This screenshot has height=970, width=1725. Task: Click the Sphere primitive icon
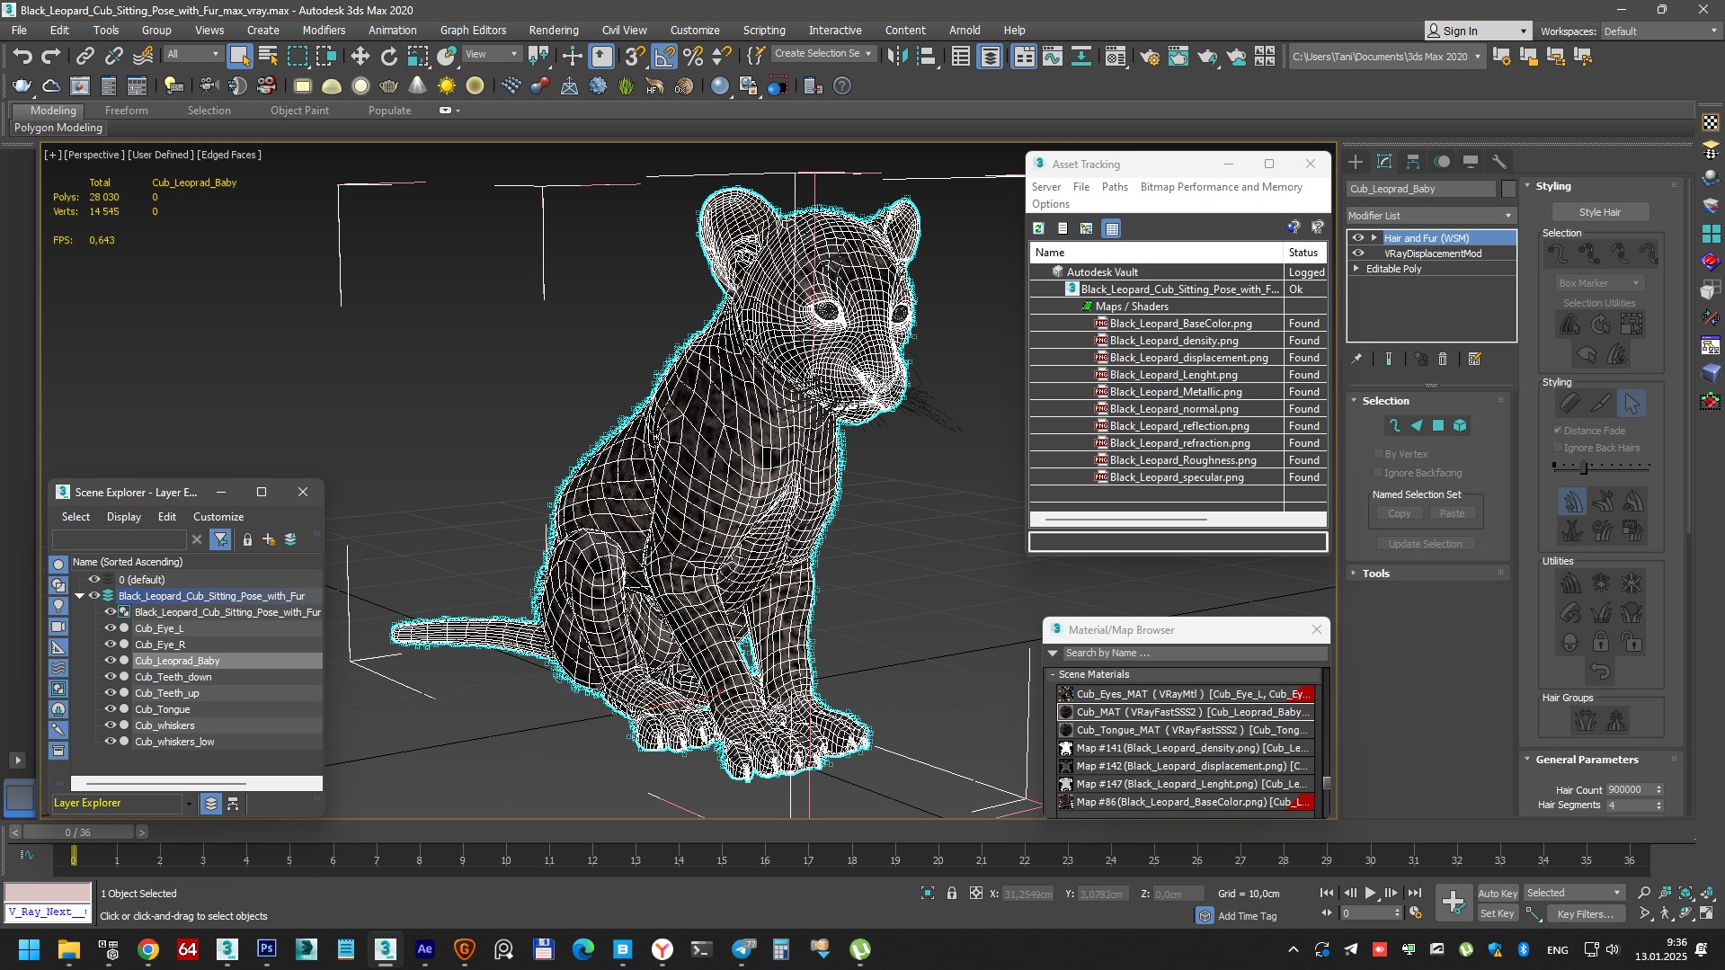coord(360,86)
